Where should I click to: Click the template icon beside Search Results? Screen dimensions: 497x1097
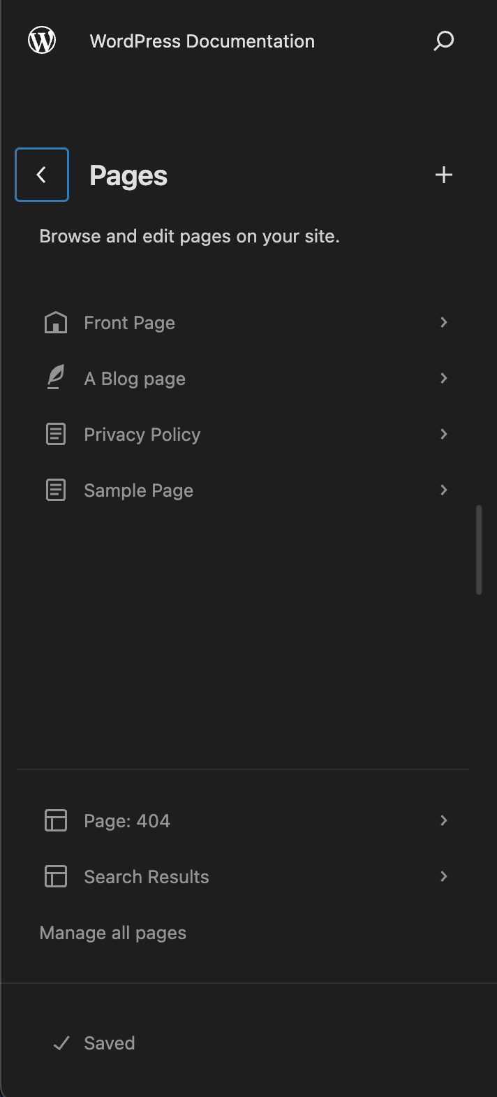click(x=55, y=876)
